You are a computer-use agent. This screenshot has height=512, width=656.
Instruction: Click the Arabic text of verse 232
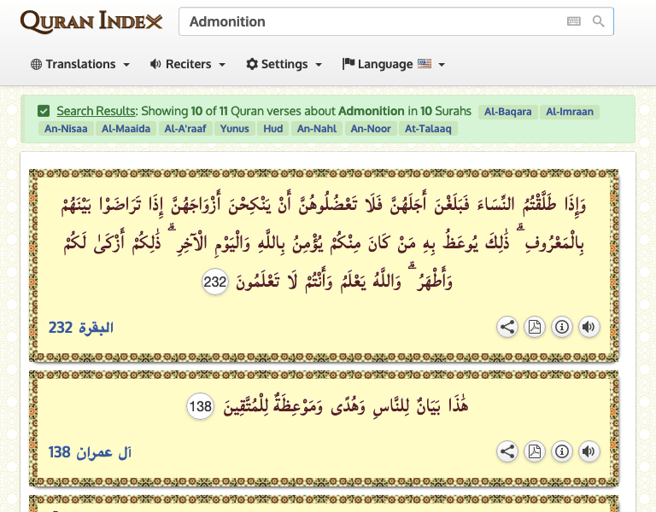tap(325, 242)
